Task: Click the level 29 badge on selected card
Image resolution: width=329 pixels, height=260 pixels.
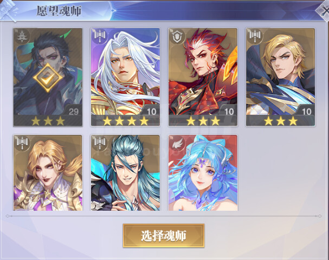Action: click(74, 112)
